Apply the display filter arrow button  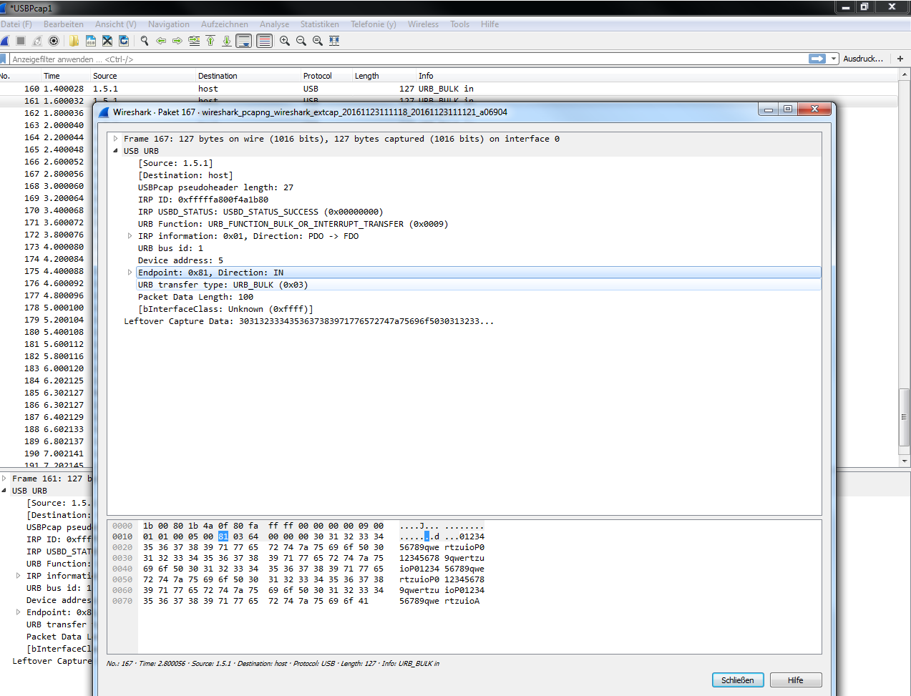pyautogui.click(x=817, y=59)
